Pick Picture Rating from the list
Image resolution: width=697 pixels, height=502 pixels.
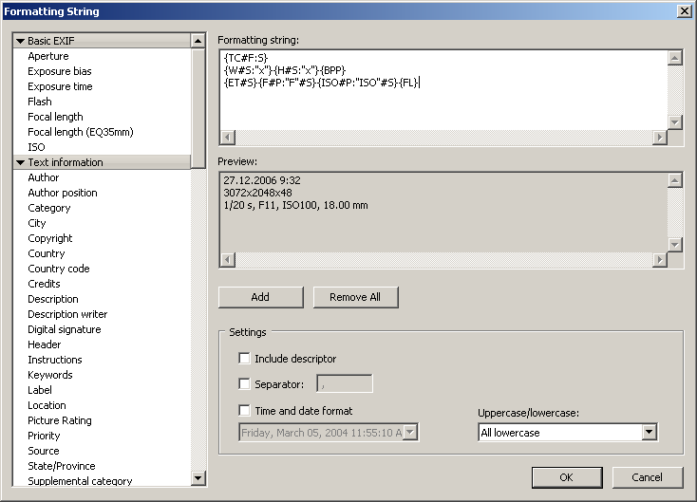(60, 420)
